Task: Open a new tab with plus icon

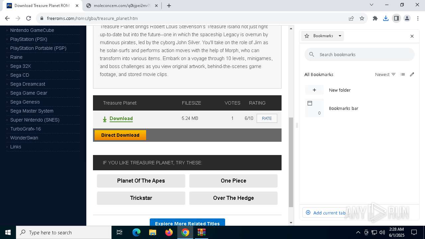Action: [x=169, y=5]
